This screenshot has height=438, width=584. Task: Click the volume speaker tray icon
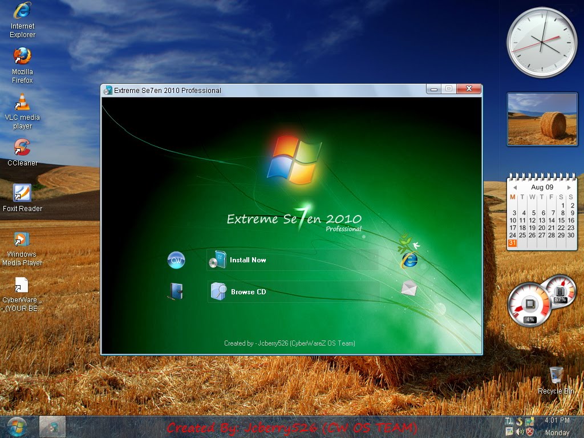click(x=520, y=432)
